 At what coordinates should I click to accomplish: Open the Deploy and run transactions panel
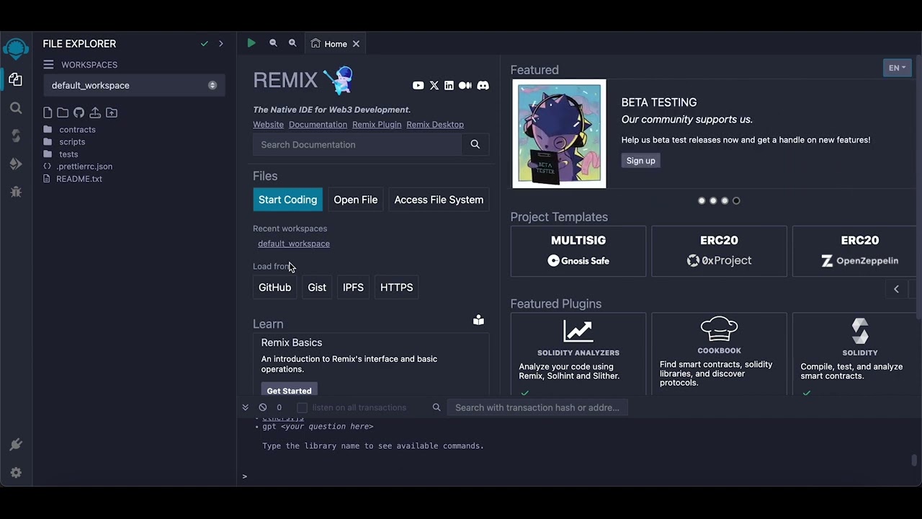(16, 164)
